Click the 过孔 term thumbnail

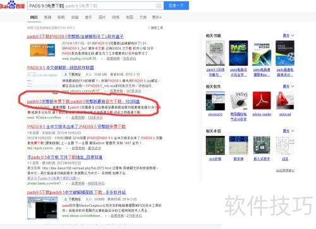[x=285, y=145]
